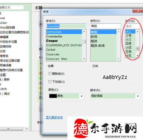Viewport: 143px width, 140px height.
Task: Click the font style input field
Action: (106, 26)
